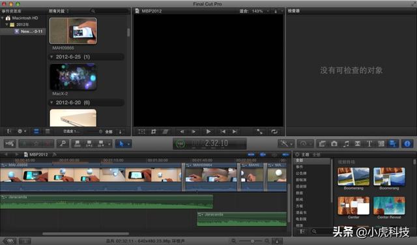The image size is (417, 245).
Task: Switch event browser to filmstrip view
Action: click(x=36, y=131)
